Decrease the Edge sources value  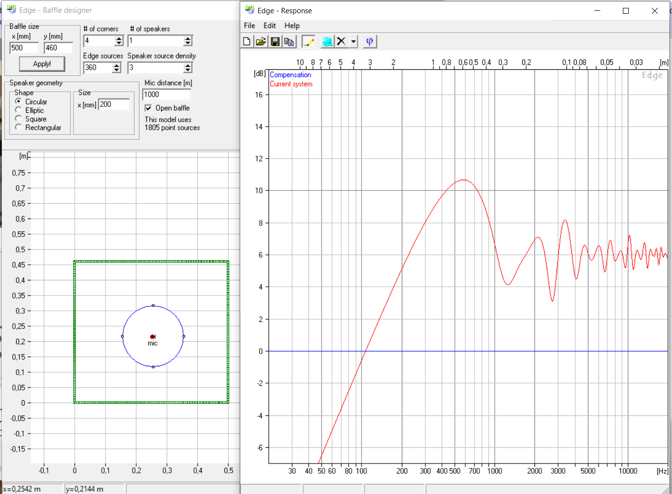tap(116, 70)
